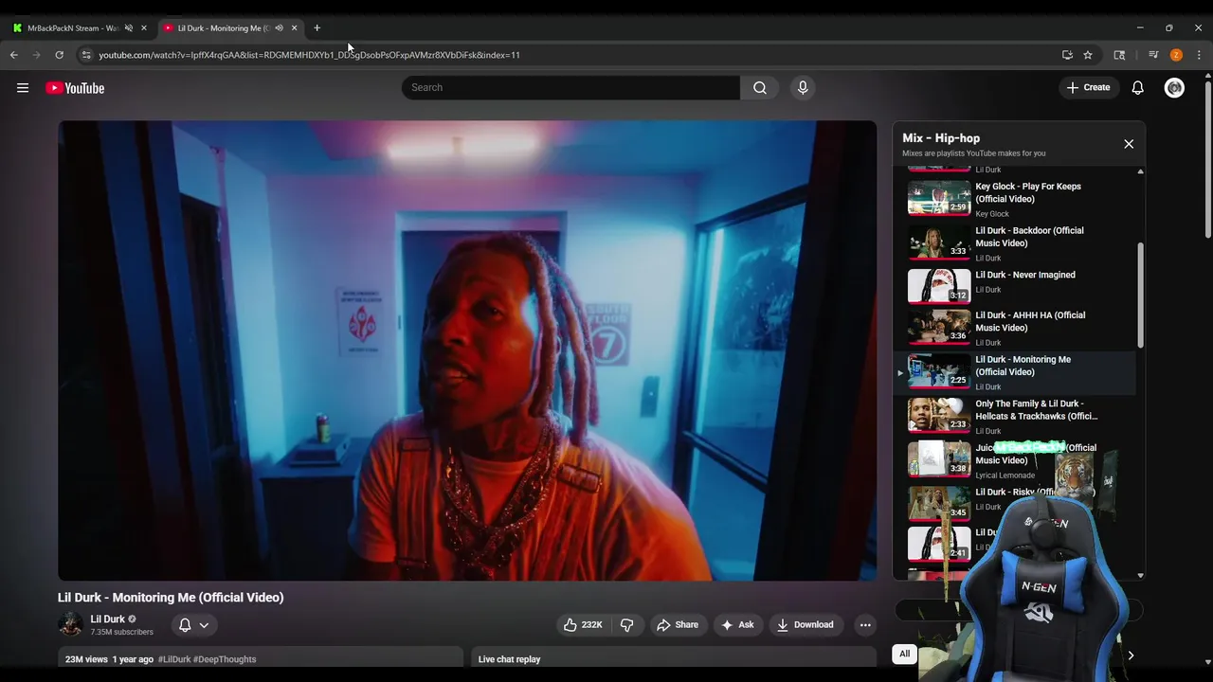Screen dimensions: 1213x682
Task: Play Key Glock - Play For Keeps
Action: click(x=1016, y=198)
